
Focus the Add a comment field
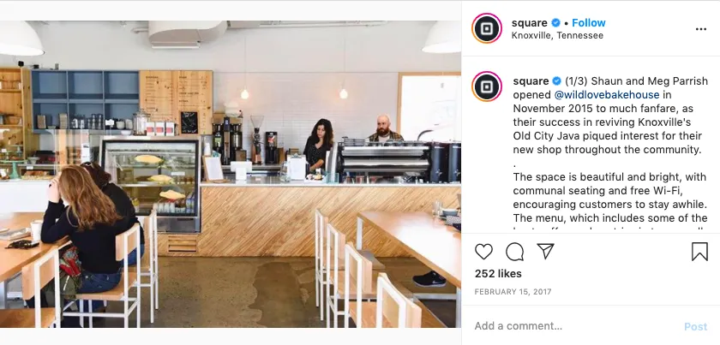[576, 326]
